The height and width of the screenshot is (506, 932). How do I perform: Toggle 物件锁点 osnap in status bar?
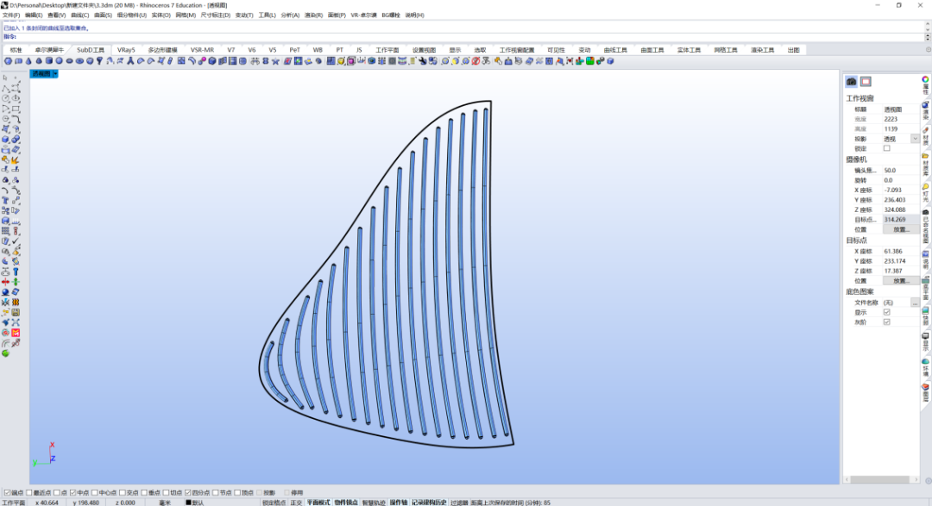click(346, 503)
